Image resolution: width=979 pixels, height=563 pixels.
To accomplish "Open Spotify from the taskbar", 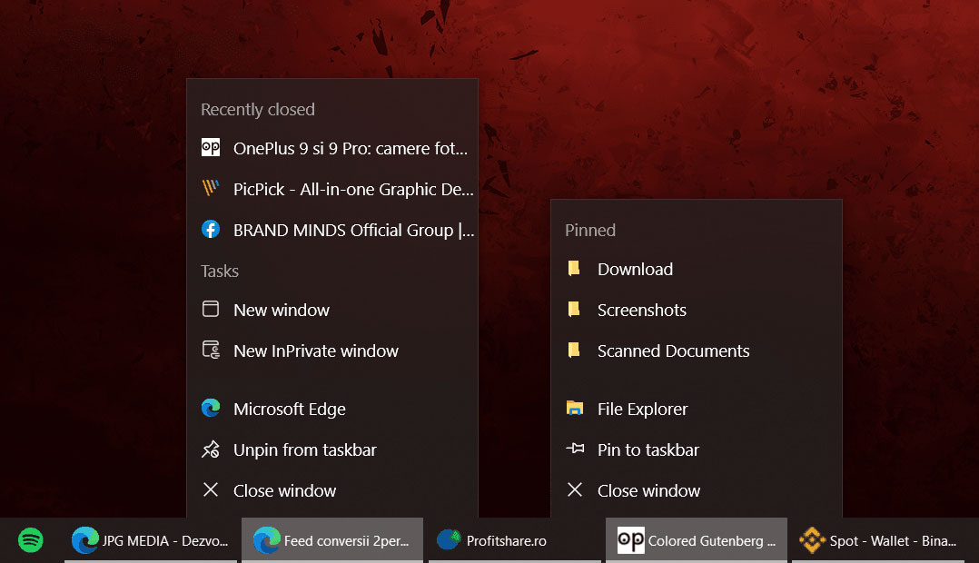I will click(x=31, y=539).
